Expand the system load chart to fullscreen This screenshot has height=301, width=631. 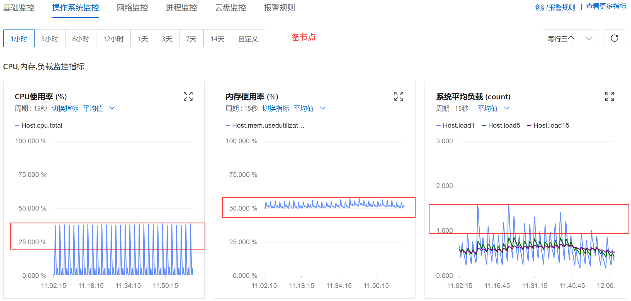(x=610, y=96)
